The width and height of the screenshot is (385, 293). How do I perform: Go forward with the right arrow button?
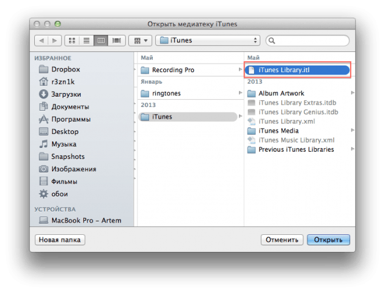pyautogui.click(x=55, y=40)
